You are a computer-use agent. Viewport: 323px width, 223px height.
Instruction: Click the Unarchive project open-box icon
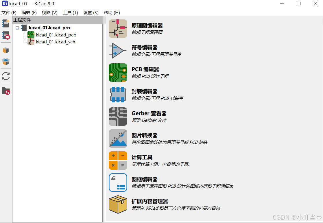(x=6, y=61)
